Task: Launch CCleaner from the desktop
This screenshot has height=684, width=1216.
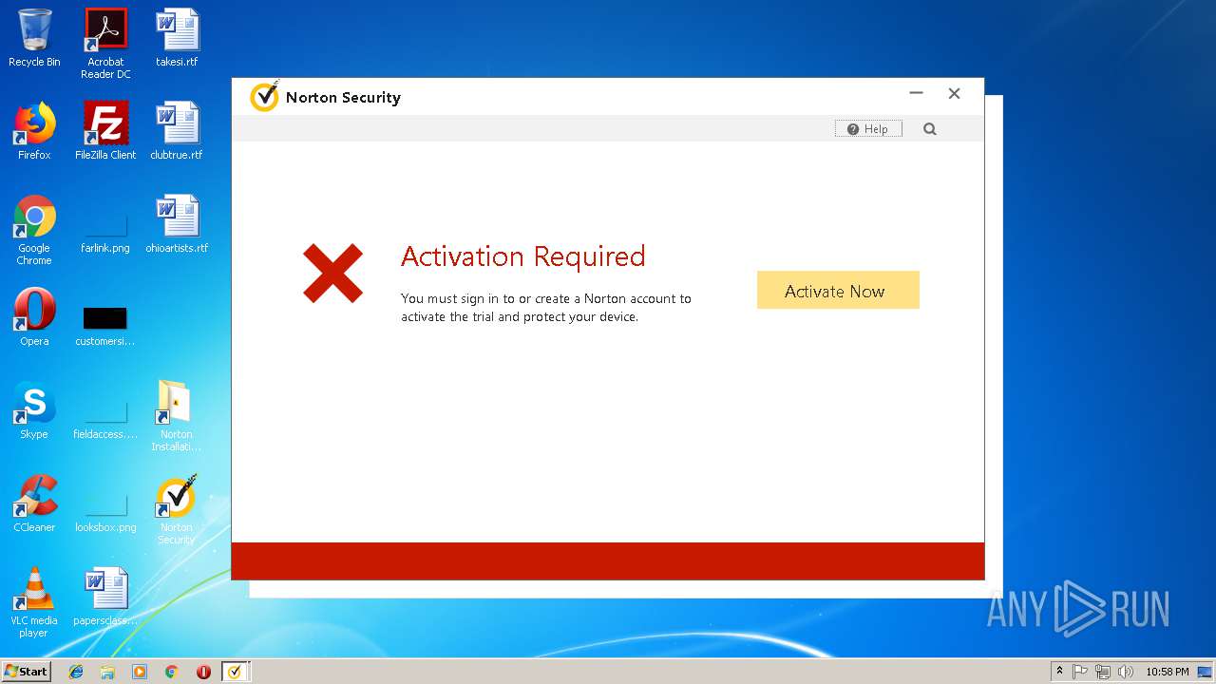Action: coord(34,503)
